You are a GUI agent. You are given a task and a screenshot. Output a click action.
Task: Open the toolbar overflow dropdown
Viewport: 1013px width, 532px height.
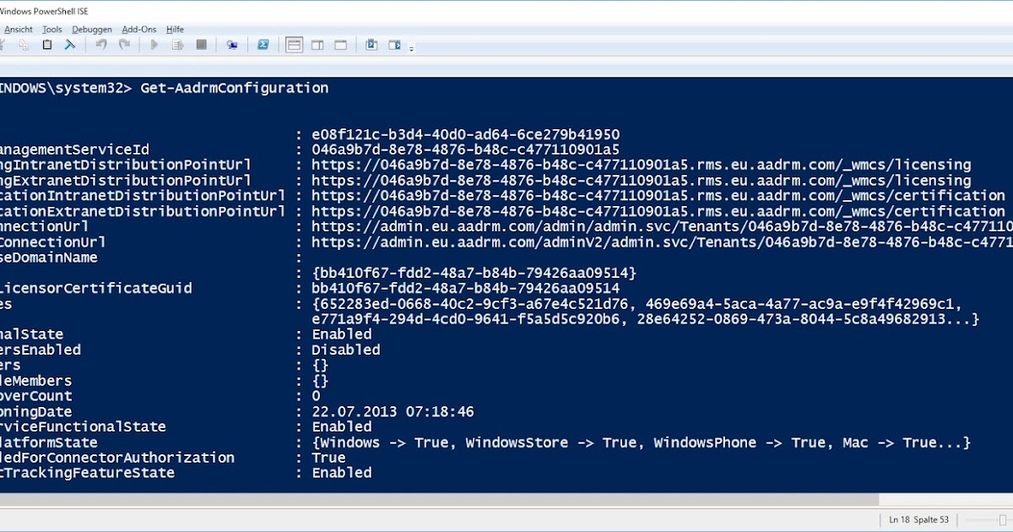(x=411, y=48)
